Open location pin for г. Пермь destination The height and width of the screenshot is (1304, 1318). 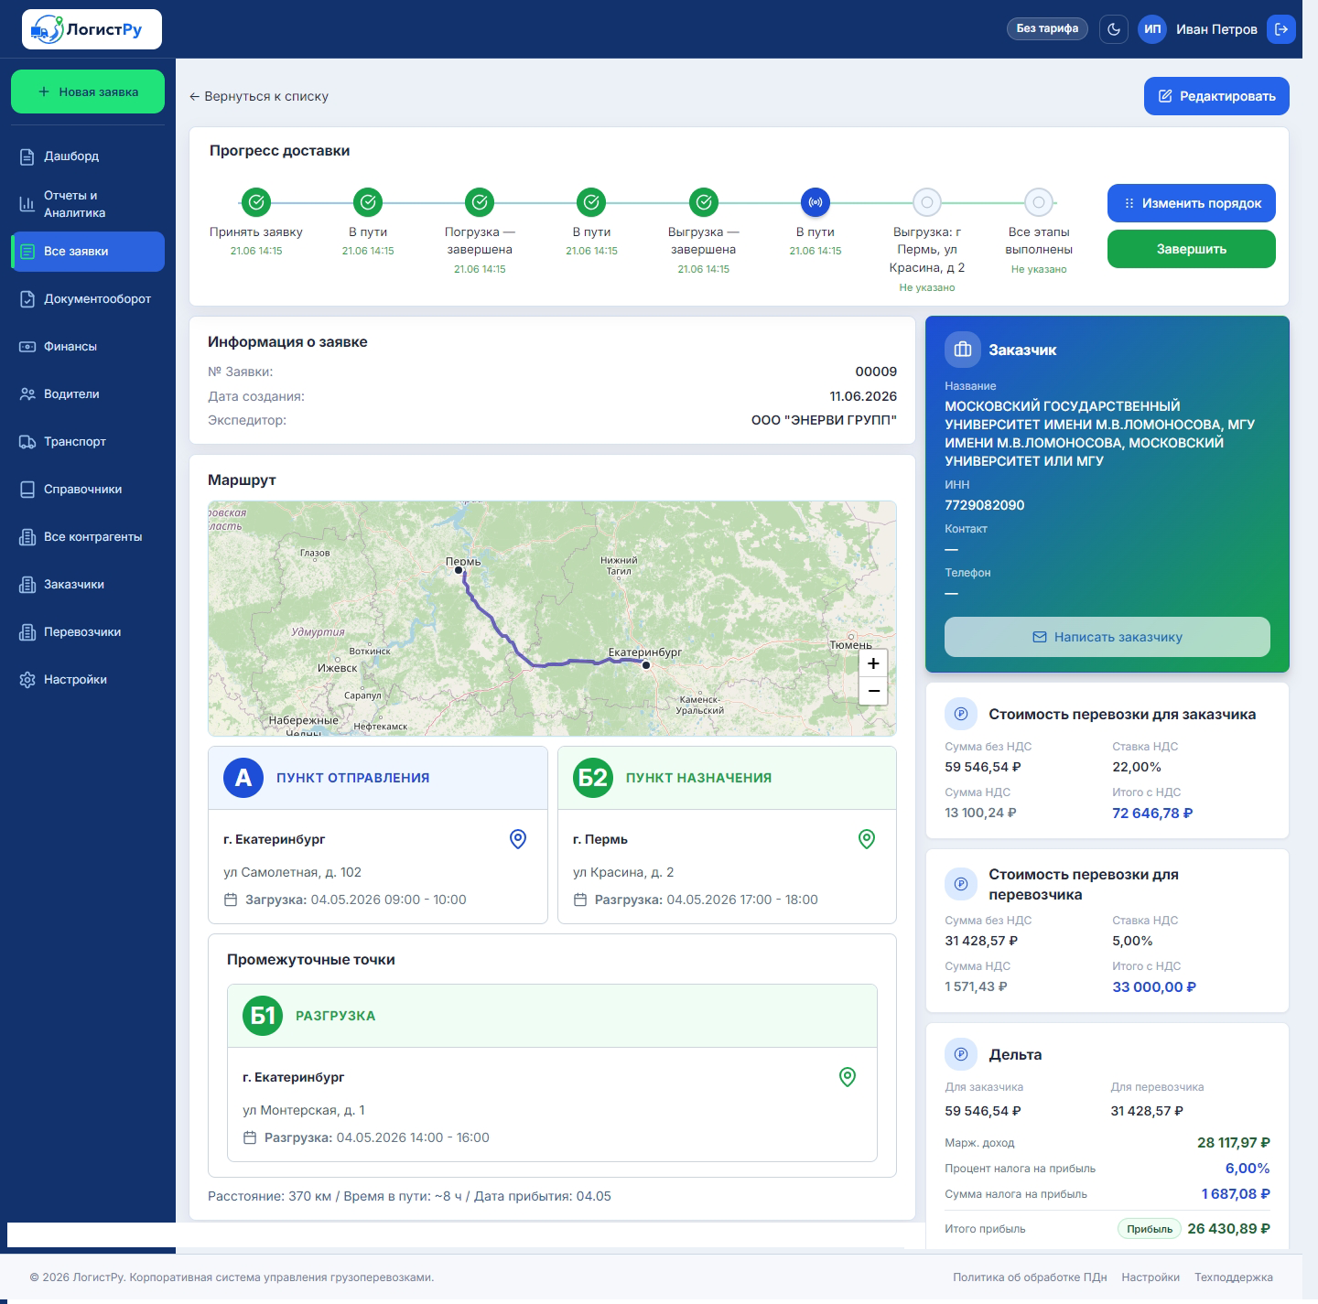point(867,839)
